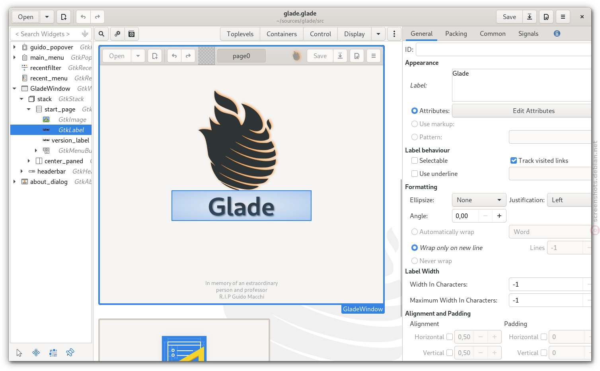Open the dropdown arrow next to Open
This screenshot has width=600, height=371.
pos(47,17)
